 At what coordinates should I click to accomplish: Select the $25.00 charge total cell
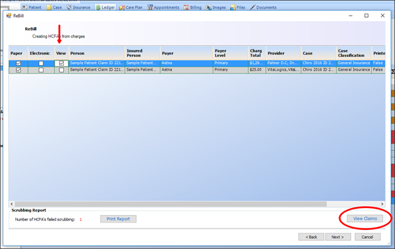pos(257,70)
